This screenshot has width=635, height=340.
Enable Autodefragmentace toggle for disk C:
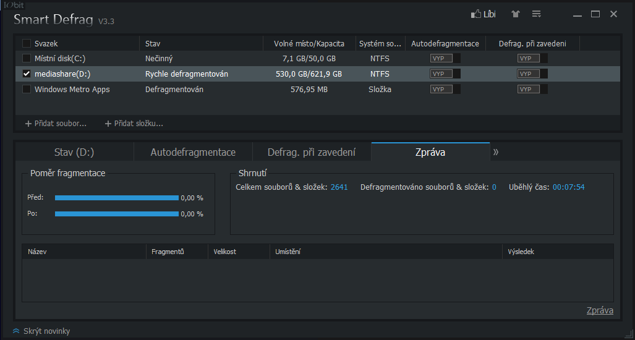click(445, 58)
